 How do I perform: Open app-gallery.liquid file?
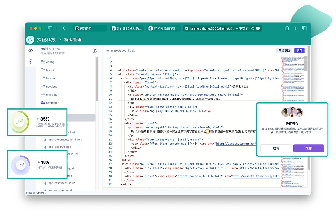click(x=60, y=147)
